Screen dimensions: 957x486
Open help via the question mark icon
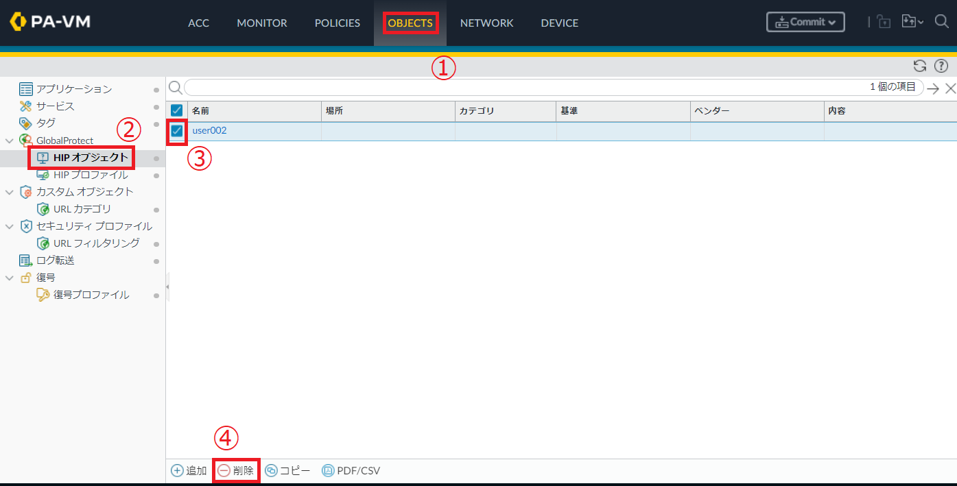coord(941,66)
